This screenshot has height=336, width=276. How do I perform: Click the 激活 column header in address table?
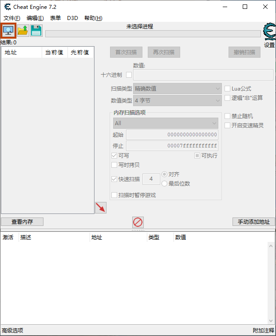(10, 237)
